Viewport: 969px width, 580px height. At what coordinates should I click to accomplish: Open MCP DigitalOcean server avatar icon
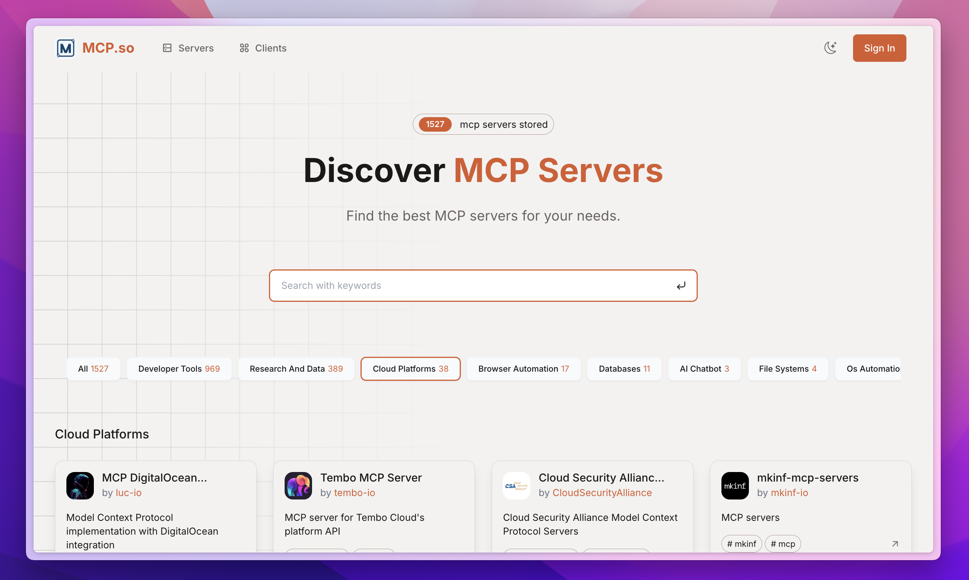pos(80,486)
